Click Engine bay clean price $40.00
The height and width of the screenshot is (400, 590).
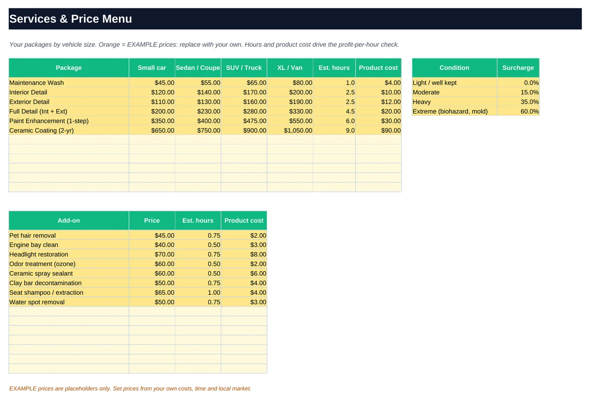coord(152,245)
